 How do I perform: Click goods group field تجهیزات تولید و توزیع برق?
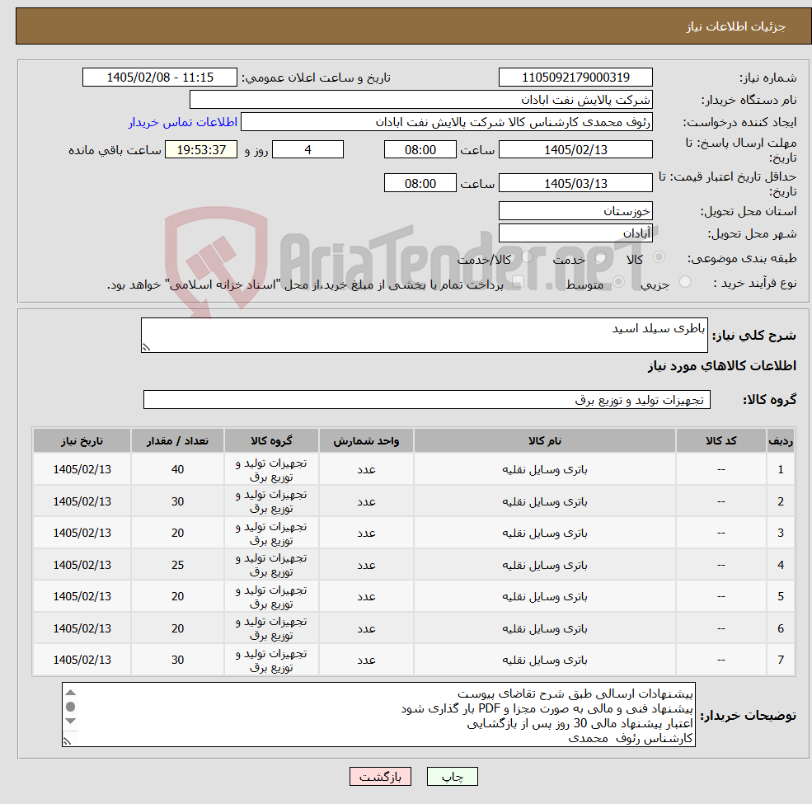(x=427, y=400)
